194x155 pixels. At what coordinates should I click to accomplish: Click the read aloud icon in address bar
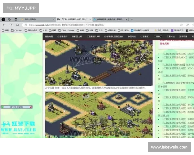point(188,25)
